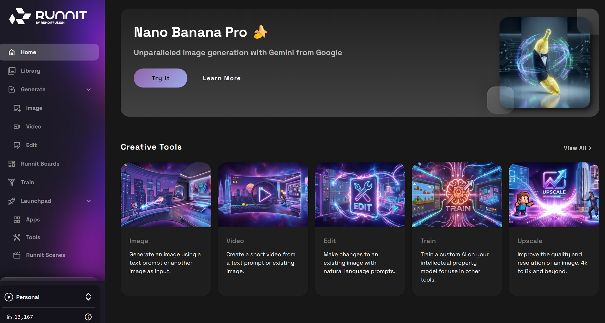Click the Video camera icon in sidebar
The height and width of the screenshot is (323, 605).
17,127
